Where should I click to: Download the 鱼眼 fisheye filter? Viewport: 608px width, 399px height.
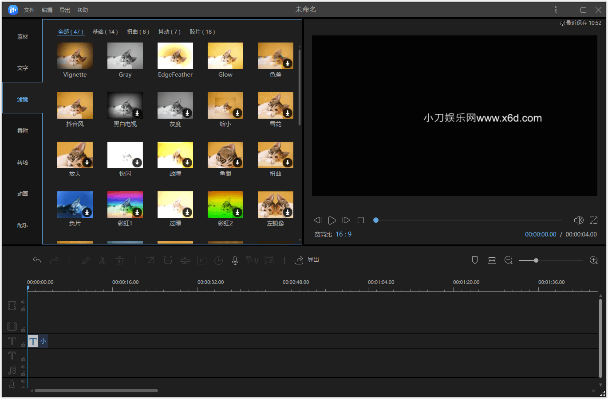tap(237, 163)
